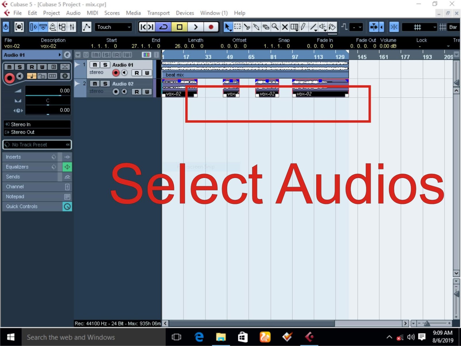Choose the Mute tool with the X icon
This screenshot has height=346, width=461.
click(285, 27)
